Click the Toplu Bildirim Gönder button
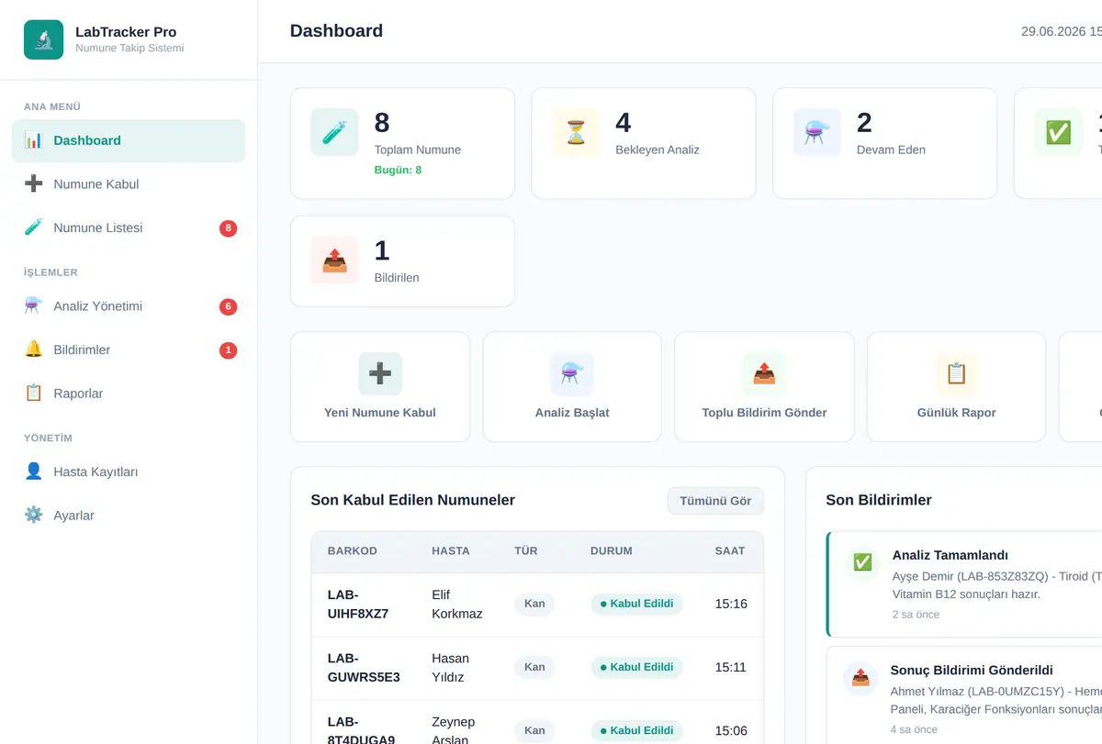Screen dimensions: 1102x744 764,387
